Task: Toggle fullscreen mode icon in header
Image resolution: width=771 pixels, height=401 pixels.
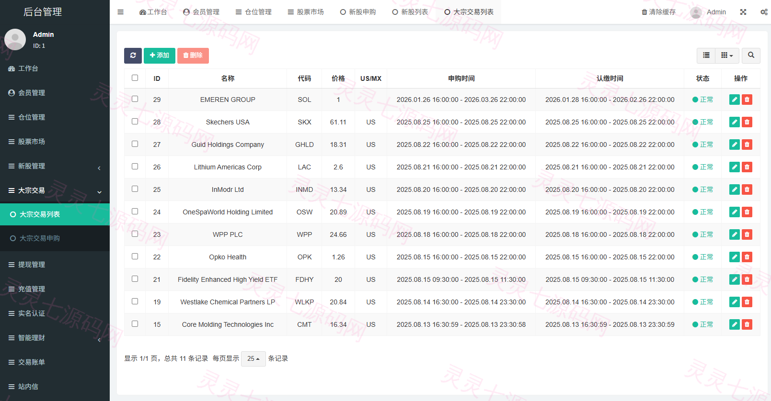Action: [x=743, y=12]
